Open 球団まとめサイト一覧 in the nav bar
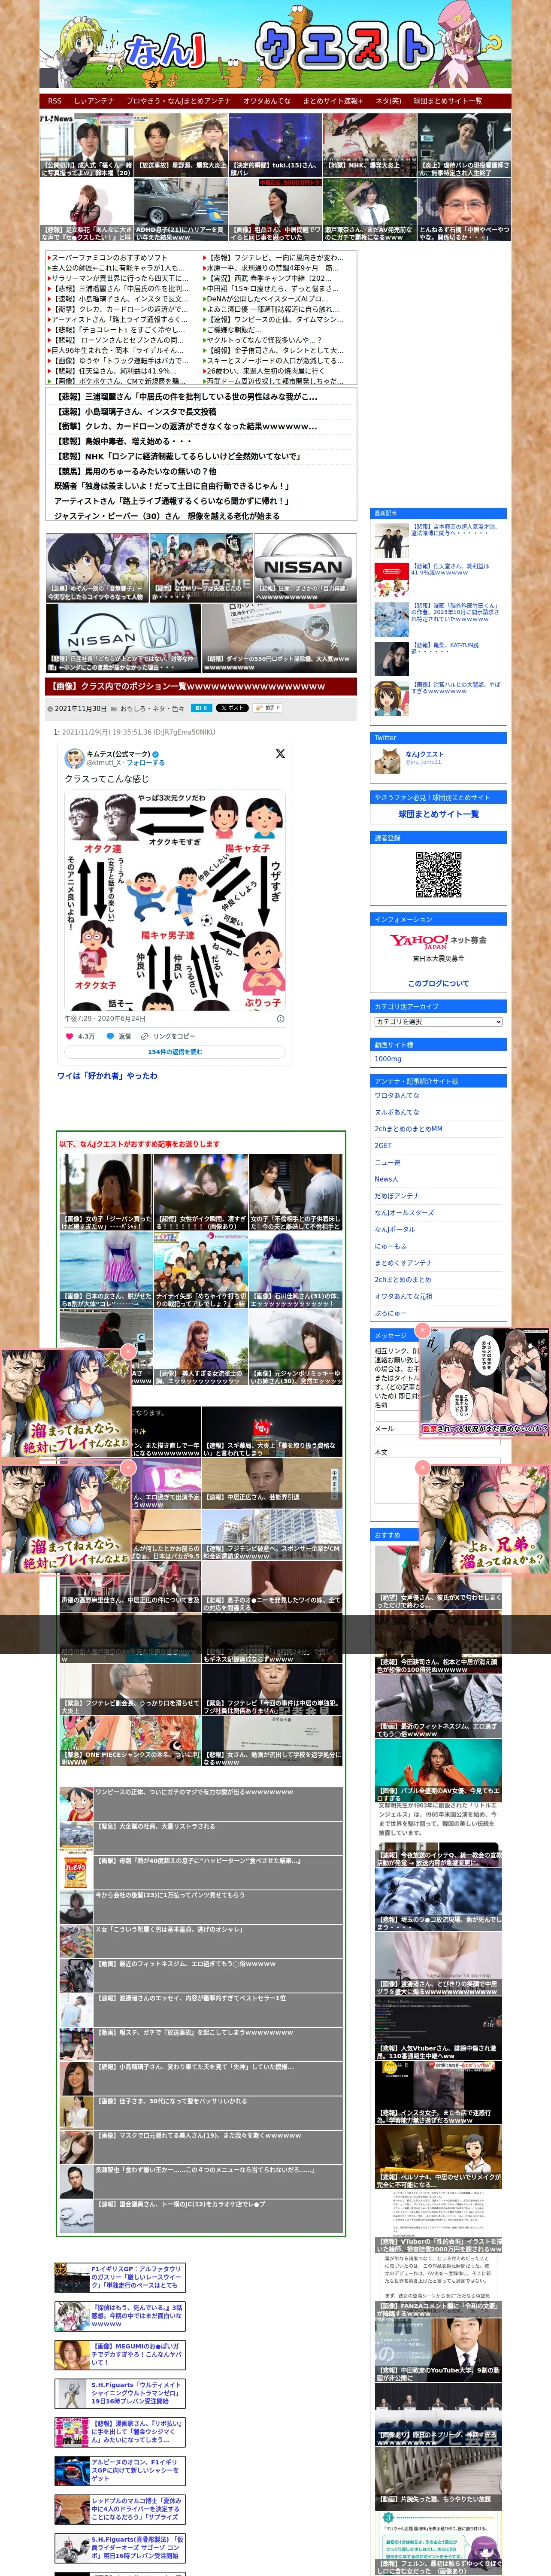551x2576 pixels. point(447,100)
